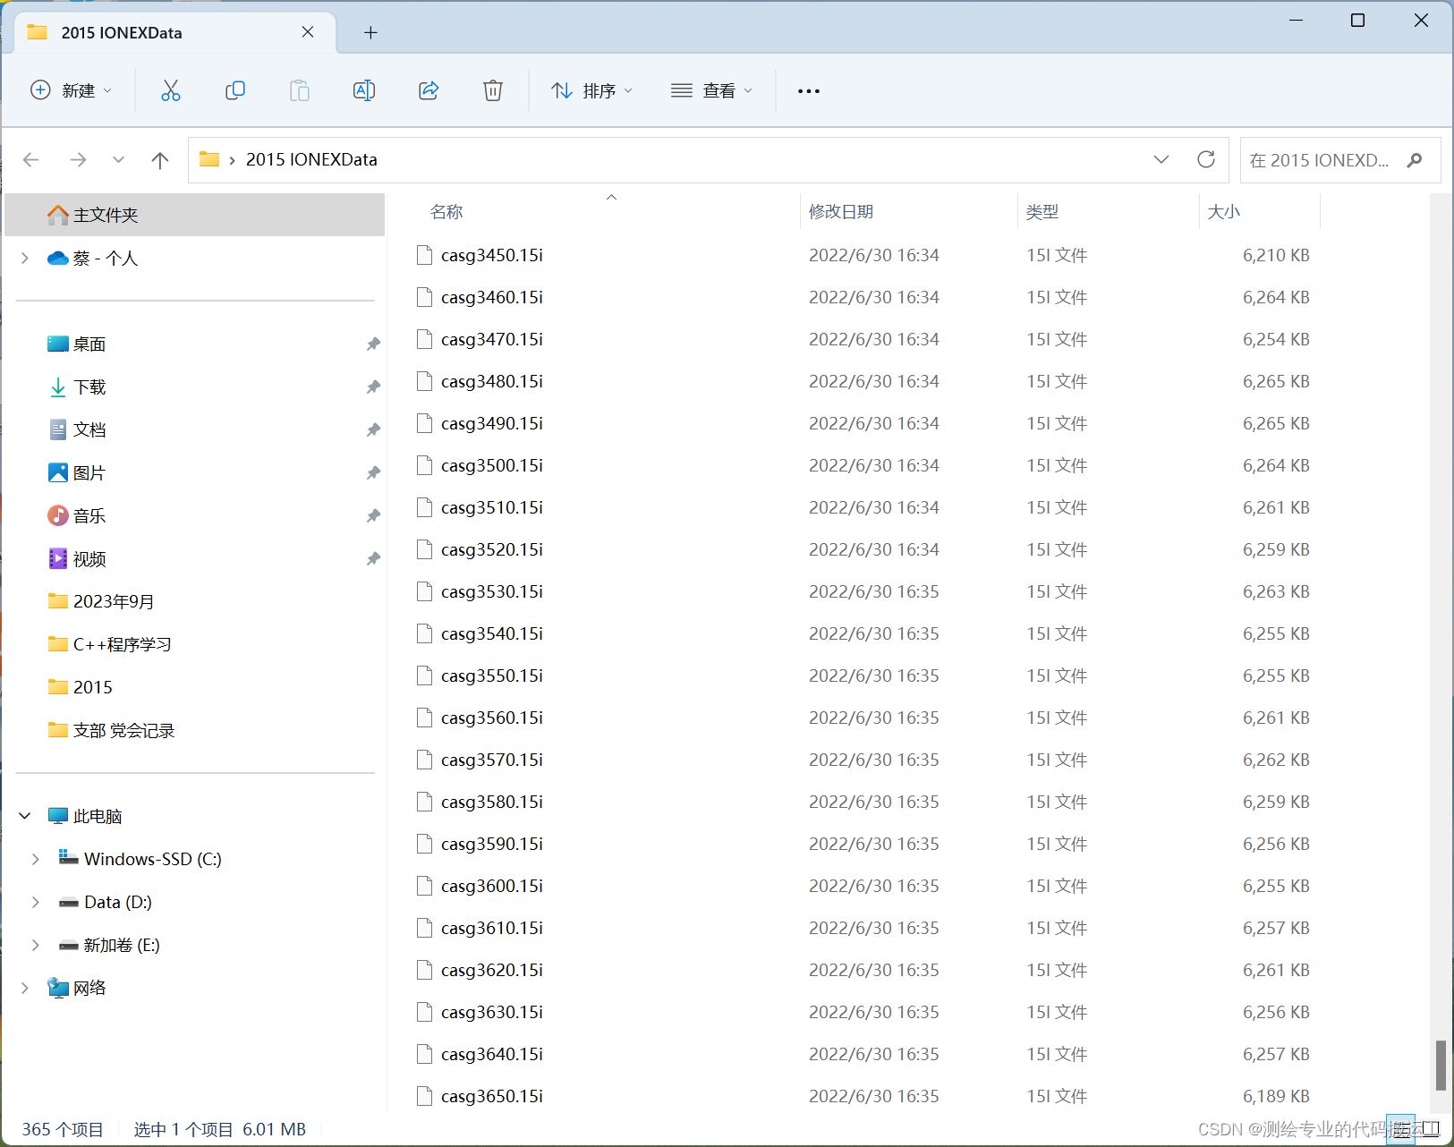Select file casg3550.15i

[x=491, y=675]
